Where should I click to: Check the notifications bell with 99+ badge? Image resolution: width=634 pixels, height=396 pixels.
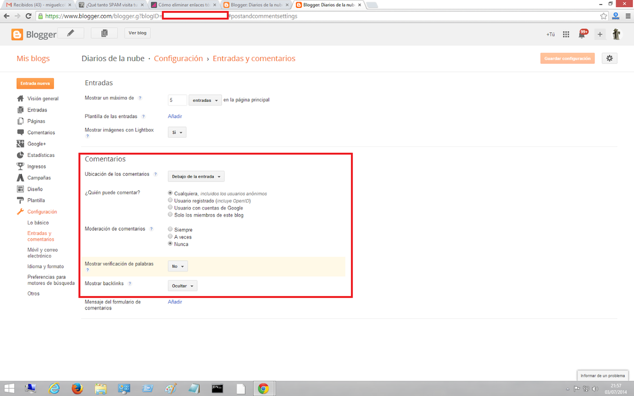pyautogui.click(x=582, y=35)
